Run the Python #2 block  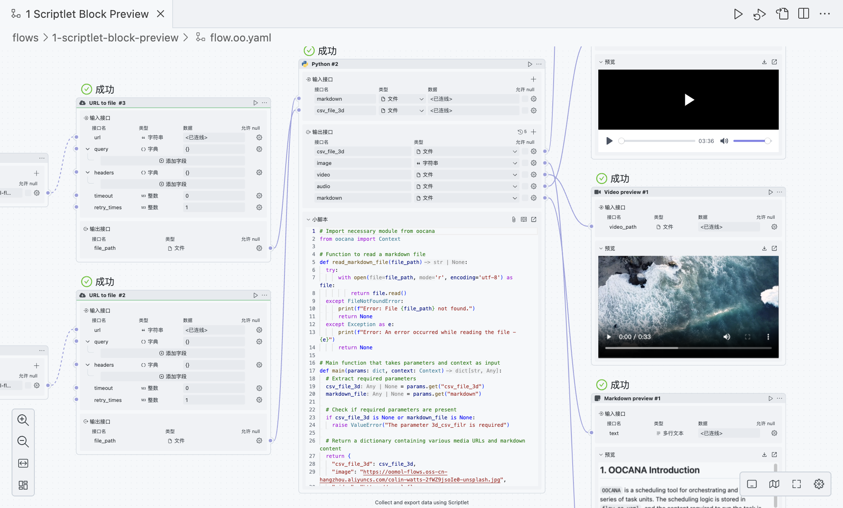530,64
